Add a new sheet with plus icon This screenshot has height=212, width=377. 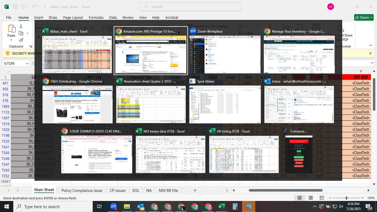click(195, 190)
